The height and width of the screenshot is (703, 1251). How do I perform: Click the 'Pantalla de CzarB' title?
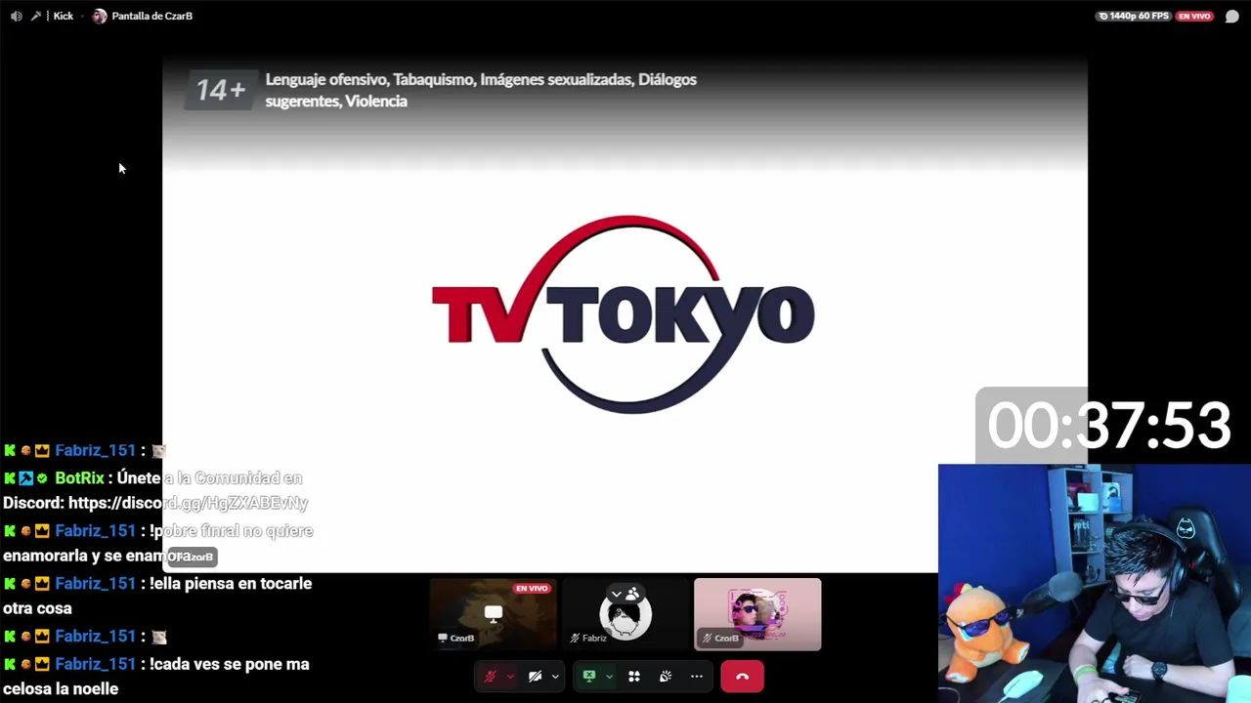(151, 16)
